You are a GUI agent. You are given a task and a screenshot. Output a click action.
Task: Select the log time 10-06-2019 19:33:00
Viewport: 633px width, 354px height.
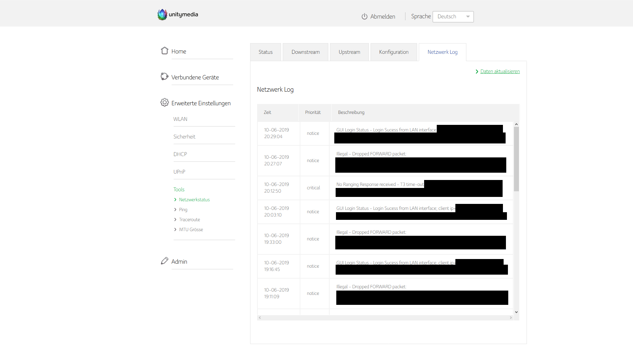pos(276,239)
